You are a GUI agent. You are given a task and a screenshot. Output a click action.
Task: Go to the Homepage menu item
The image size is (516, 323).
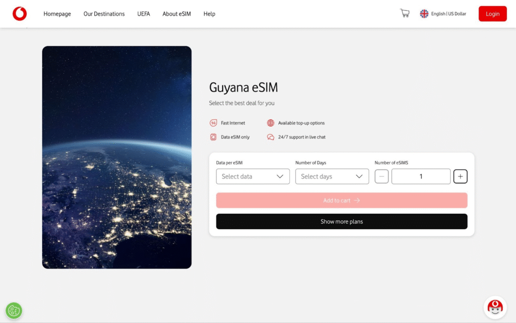click(57, 14)
